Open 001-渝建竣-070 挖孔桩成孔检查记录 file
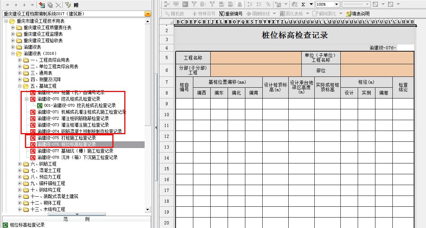Screen dimensions: 426x228 coord(79,105)
